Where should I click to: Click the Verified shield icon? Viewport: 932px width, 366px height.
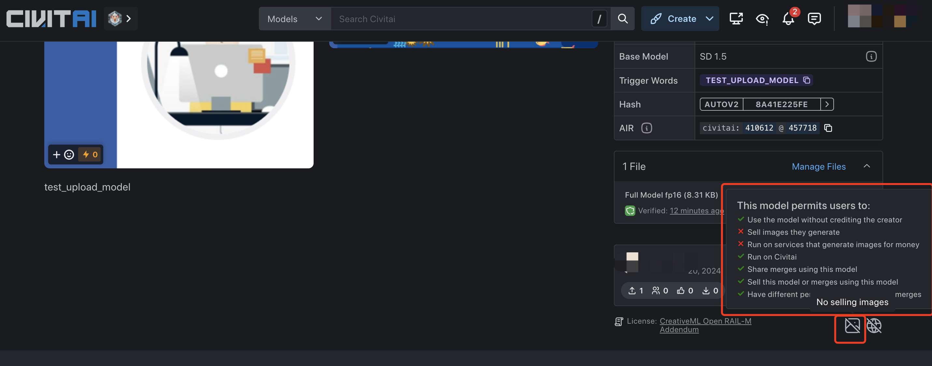[x=630, y=210]
